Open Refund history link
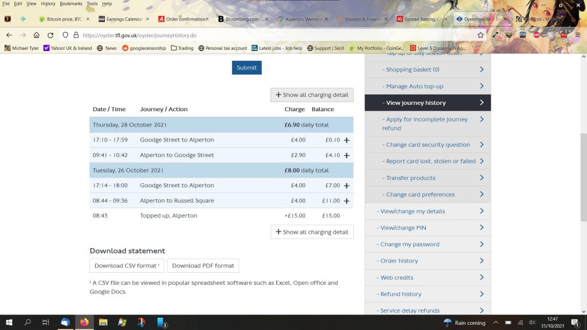 click(x=428, y=294)
